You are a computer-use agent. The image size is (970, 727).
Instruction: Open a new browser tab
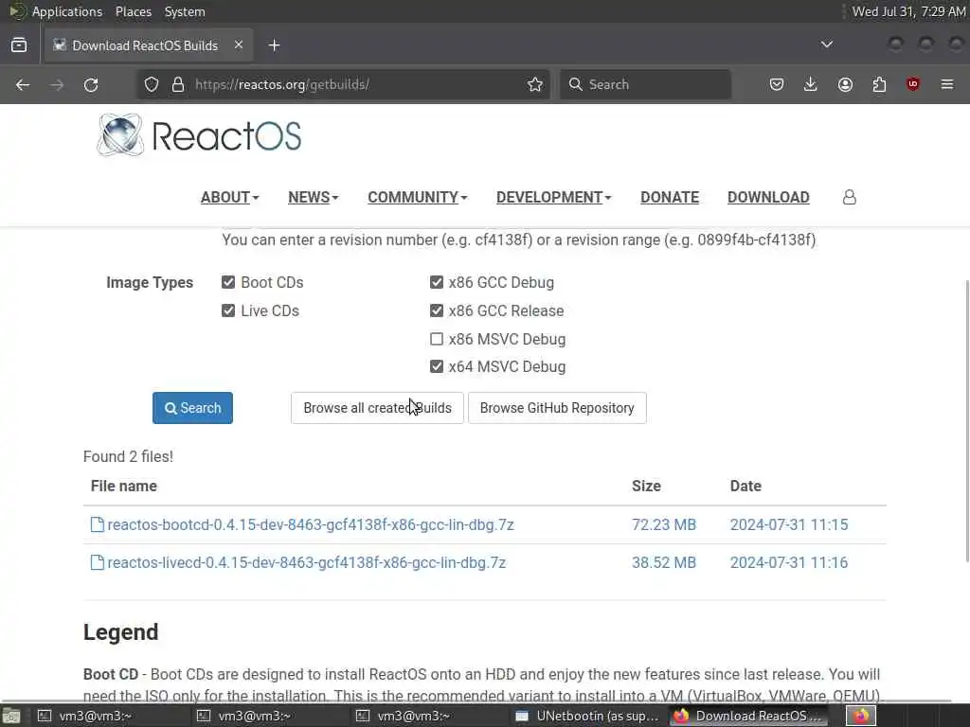click(274, 45)
